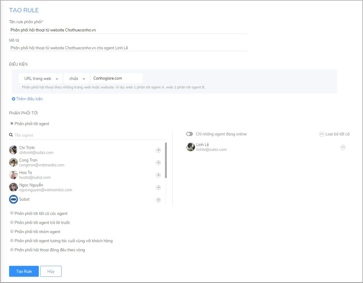Click the agent list vertical scrollbar
Screen dimensions: 363x283
(166, 160)
